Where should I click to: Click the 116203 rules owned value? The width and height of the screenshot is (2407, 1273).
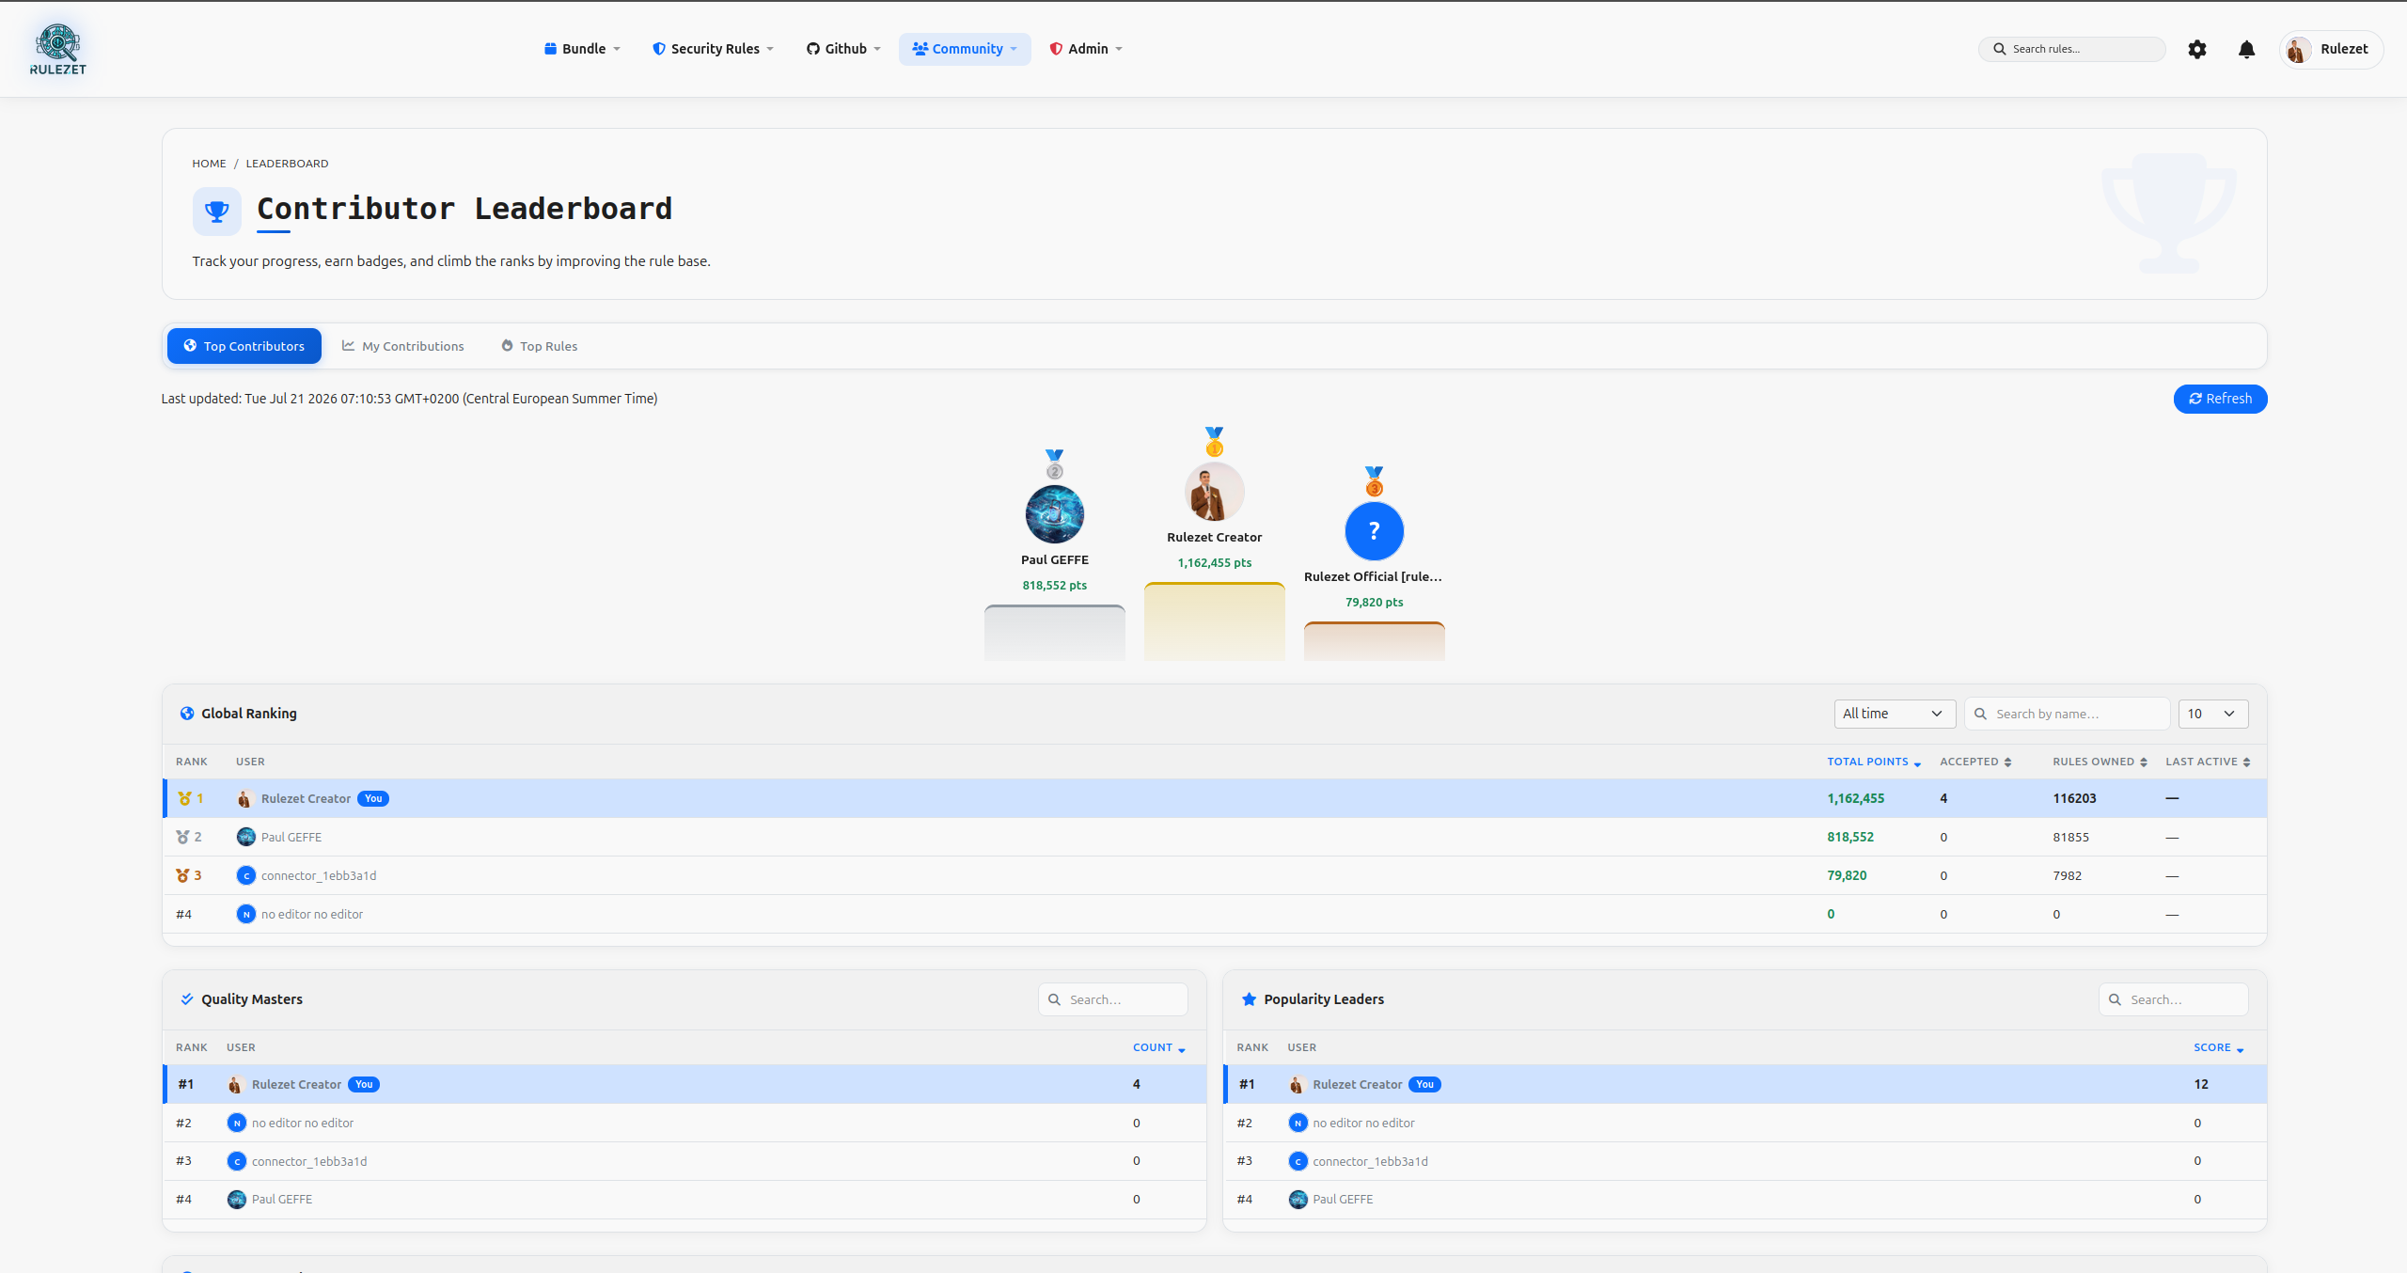(2074, 798)
